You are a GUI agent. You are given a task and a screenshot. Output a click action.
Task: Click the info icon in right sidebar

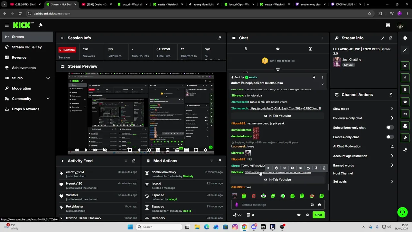(405, 38)
